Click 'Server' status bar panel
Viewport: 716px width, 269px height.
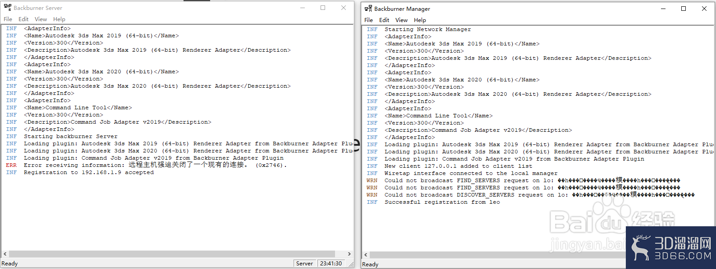click(305, 264)
